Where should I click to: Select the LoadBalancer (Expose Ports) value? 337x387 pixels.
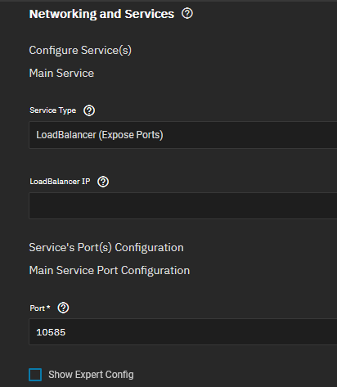tap(100, 135)
